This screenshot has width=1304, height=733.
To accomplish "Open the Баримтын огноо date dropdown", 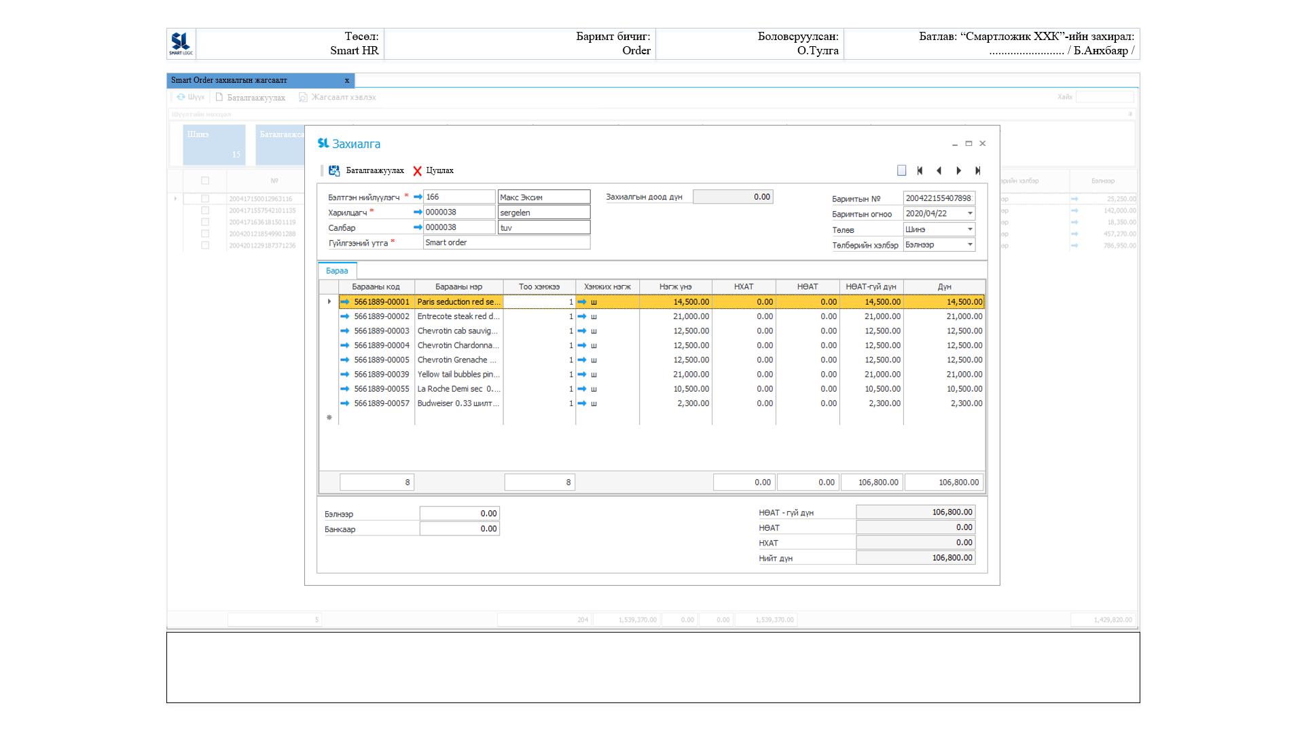I will tap(970, 213).
